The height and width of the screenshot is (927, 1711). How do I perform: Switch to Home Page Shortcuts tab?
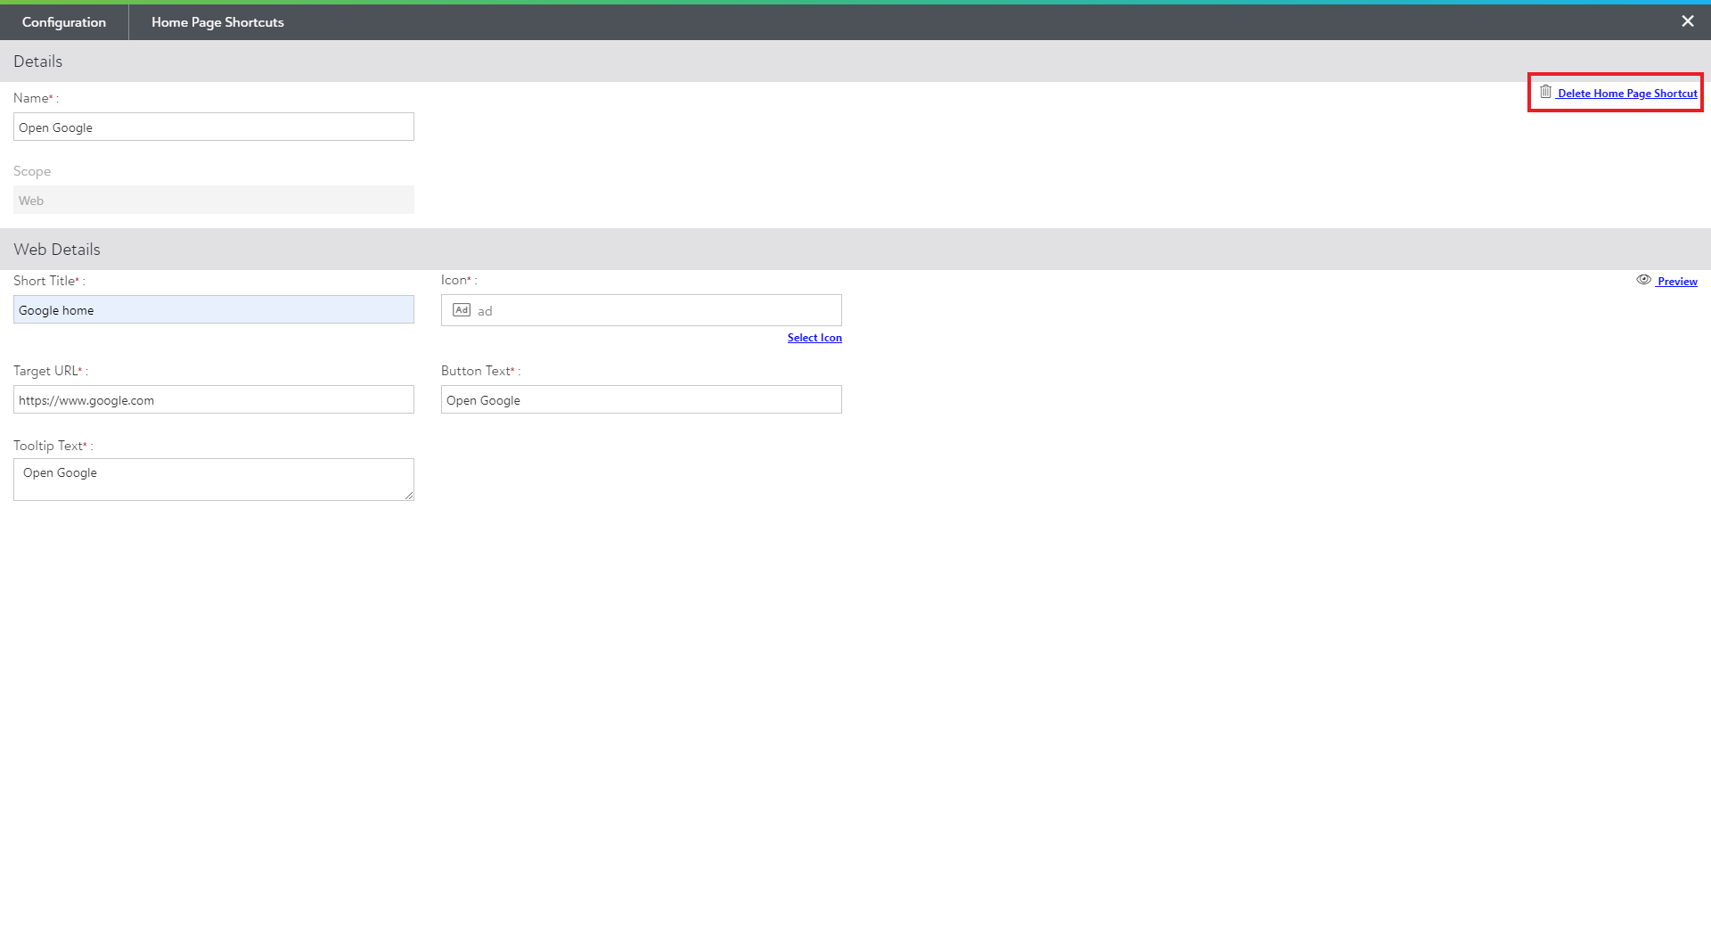[217, 22]
